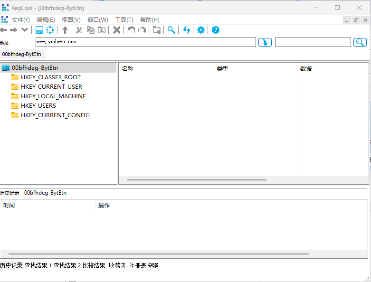This screenshot has width=371, height=282.
Task: Click the Delete X icon
Action: click(x=117, y=30)
